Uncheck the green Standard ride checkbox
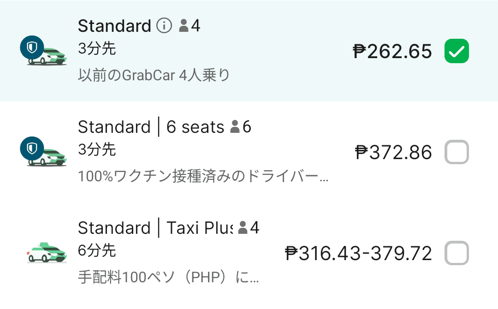Screen dimensions: 498x309 coord(456,51)
